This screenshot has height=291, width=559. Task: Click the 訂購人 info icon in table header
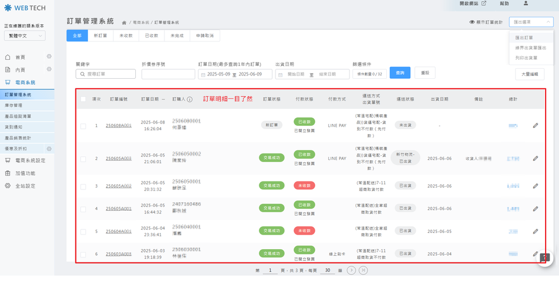[x=190, y=99]
